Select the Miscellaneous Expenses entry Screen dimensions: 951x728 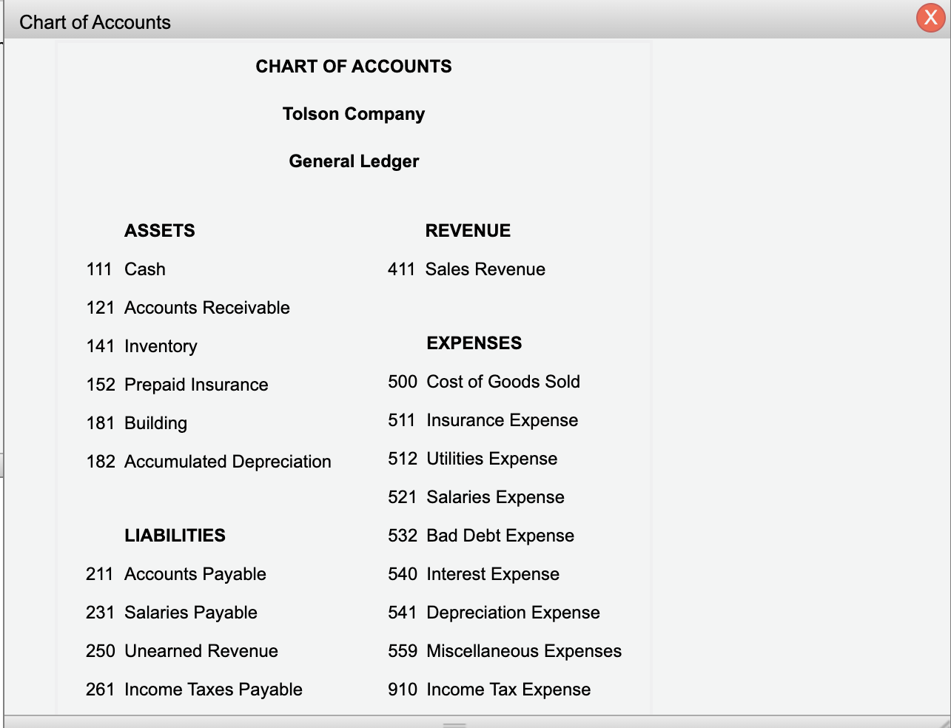[505, 651]
